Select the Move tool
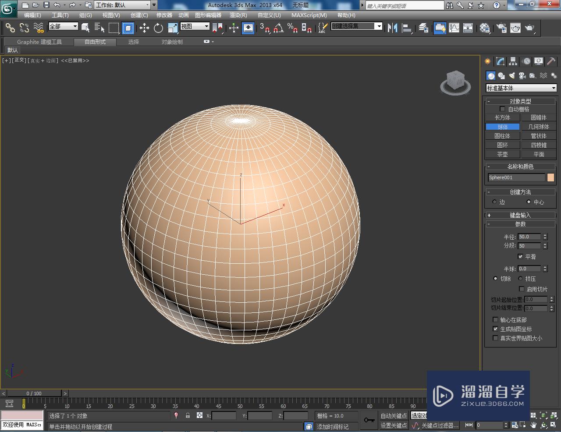This screenshot has width=561, height=432. click(x=144, y=28)
